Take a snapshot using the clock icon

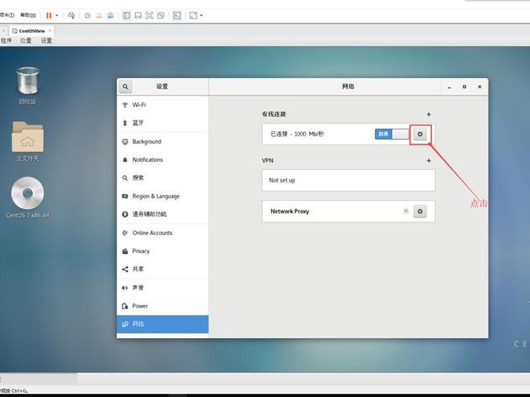click(x=87, y=15)
